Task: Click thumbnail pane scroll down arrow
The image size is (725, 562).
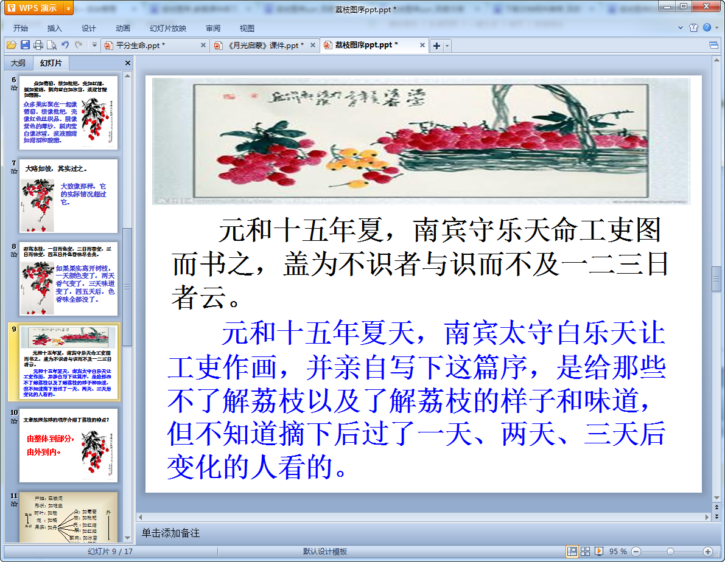Action: (x=128, y=538)
